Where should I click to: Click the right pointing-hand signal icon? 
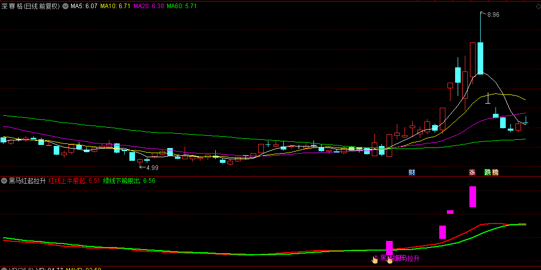pyautogui.click(x=390, y=260)
